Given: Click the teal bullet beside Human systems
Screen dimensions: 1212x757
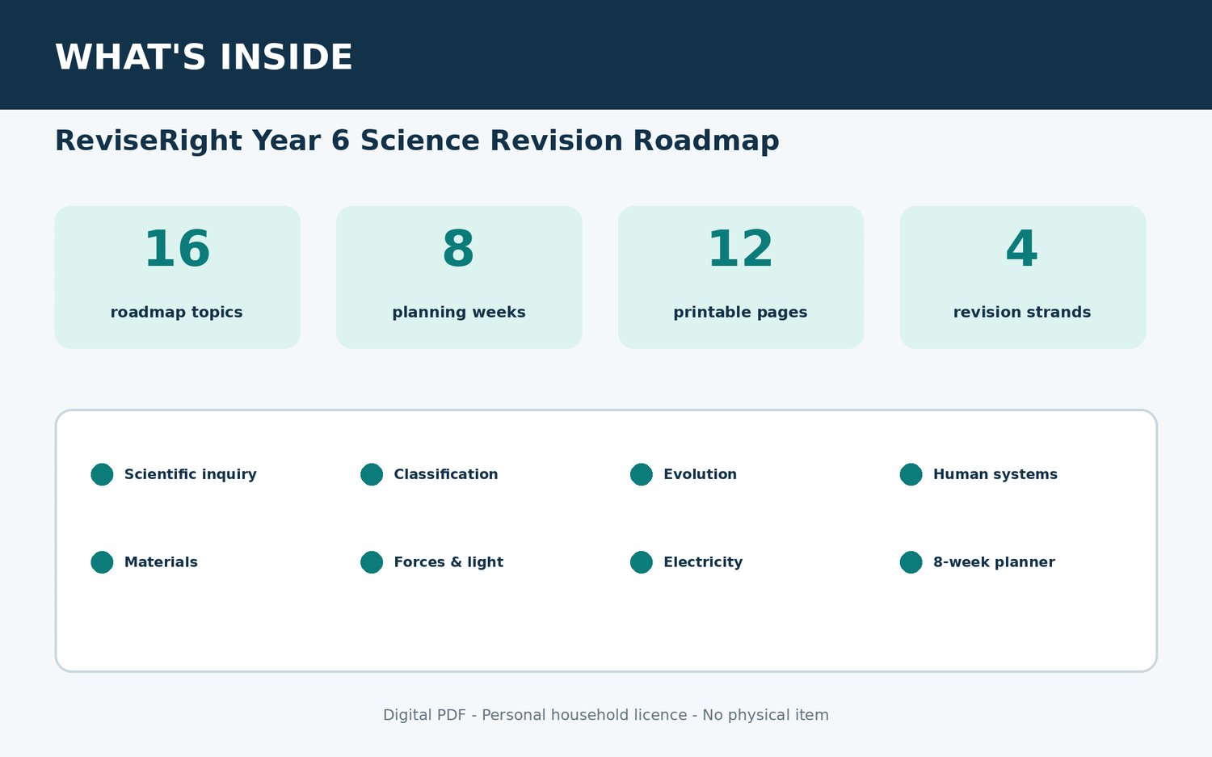Looking at the screenshot, I should 911,474.
